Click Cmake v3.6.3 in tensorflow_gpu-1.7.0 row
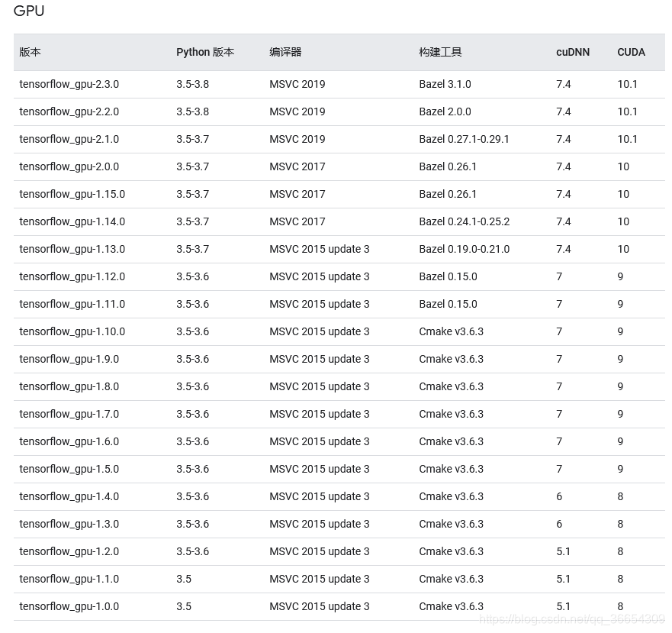Screen dimensions: 672x633 [451, 414]
